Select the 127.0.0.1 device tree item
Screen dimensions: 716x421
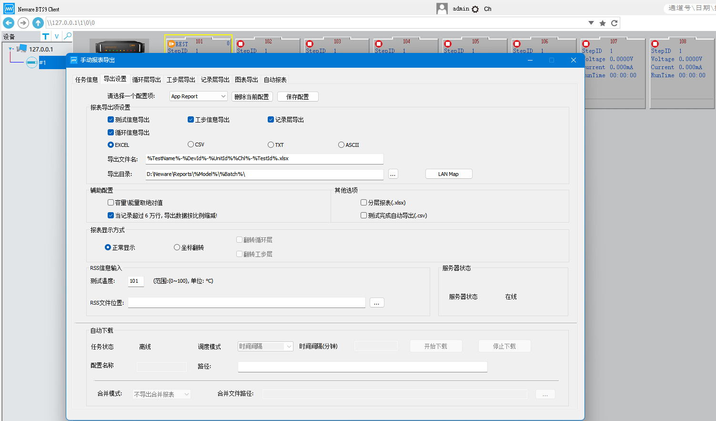41,49
